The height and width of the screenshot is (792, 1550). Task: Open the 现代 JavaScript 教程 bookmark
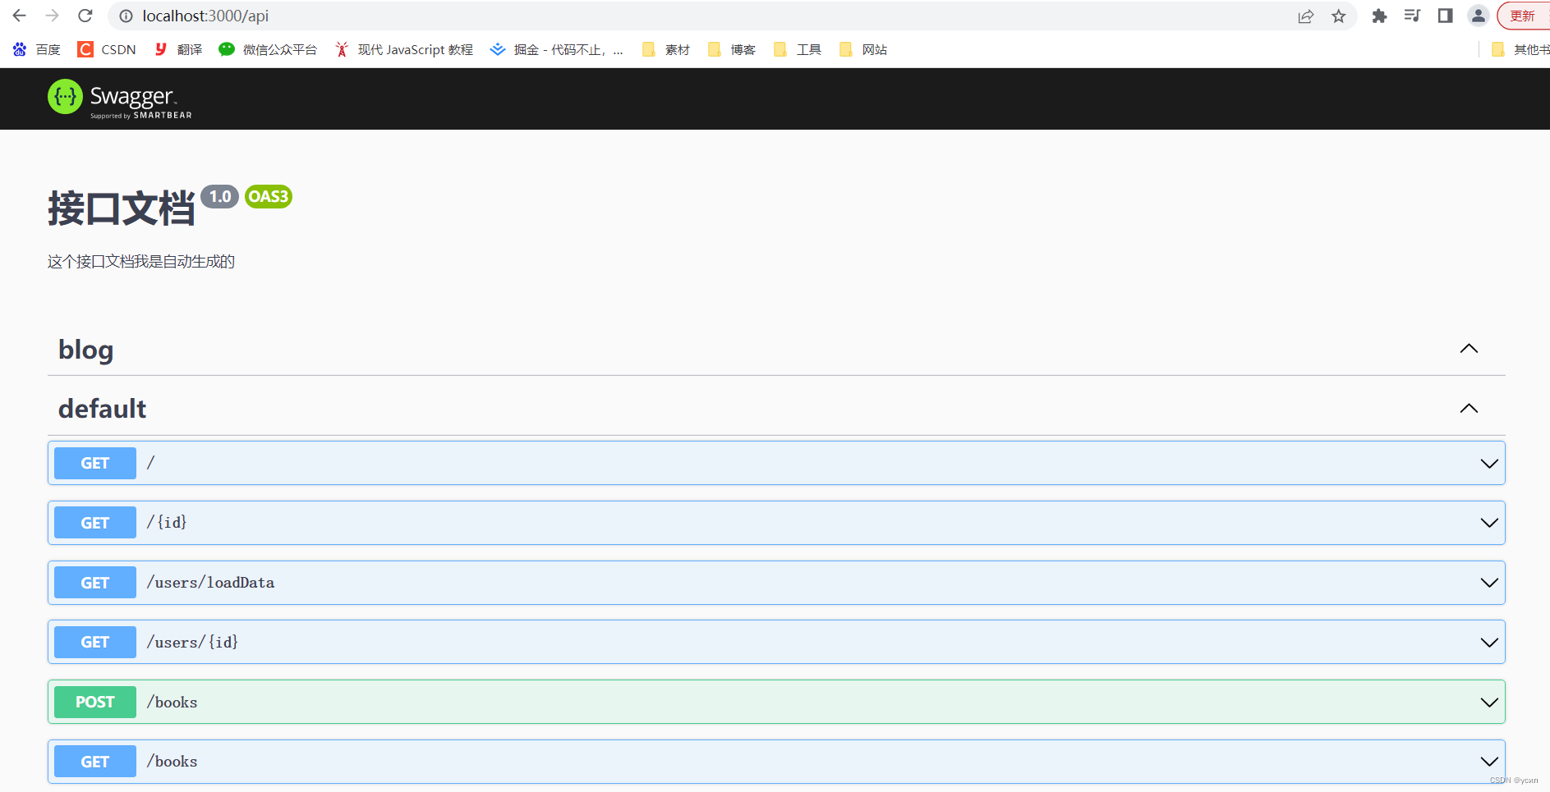tap(404, 50)
